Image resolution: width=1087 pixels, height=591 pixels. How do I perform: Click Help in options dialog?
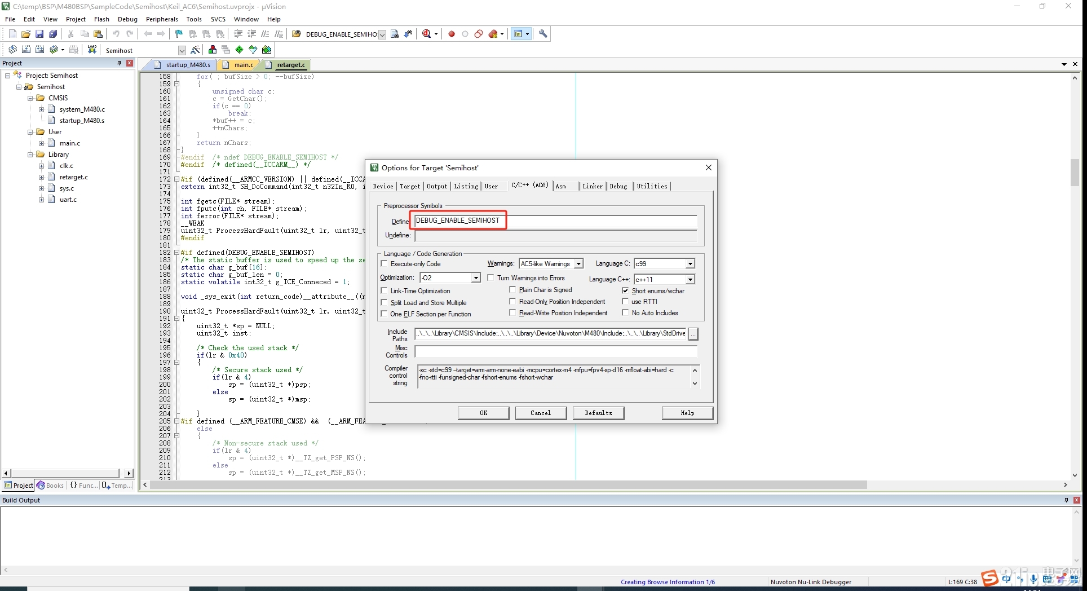687,413
